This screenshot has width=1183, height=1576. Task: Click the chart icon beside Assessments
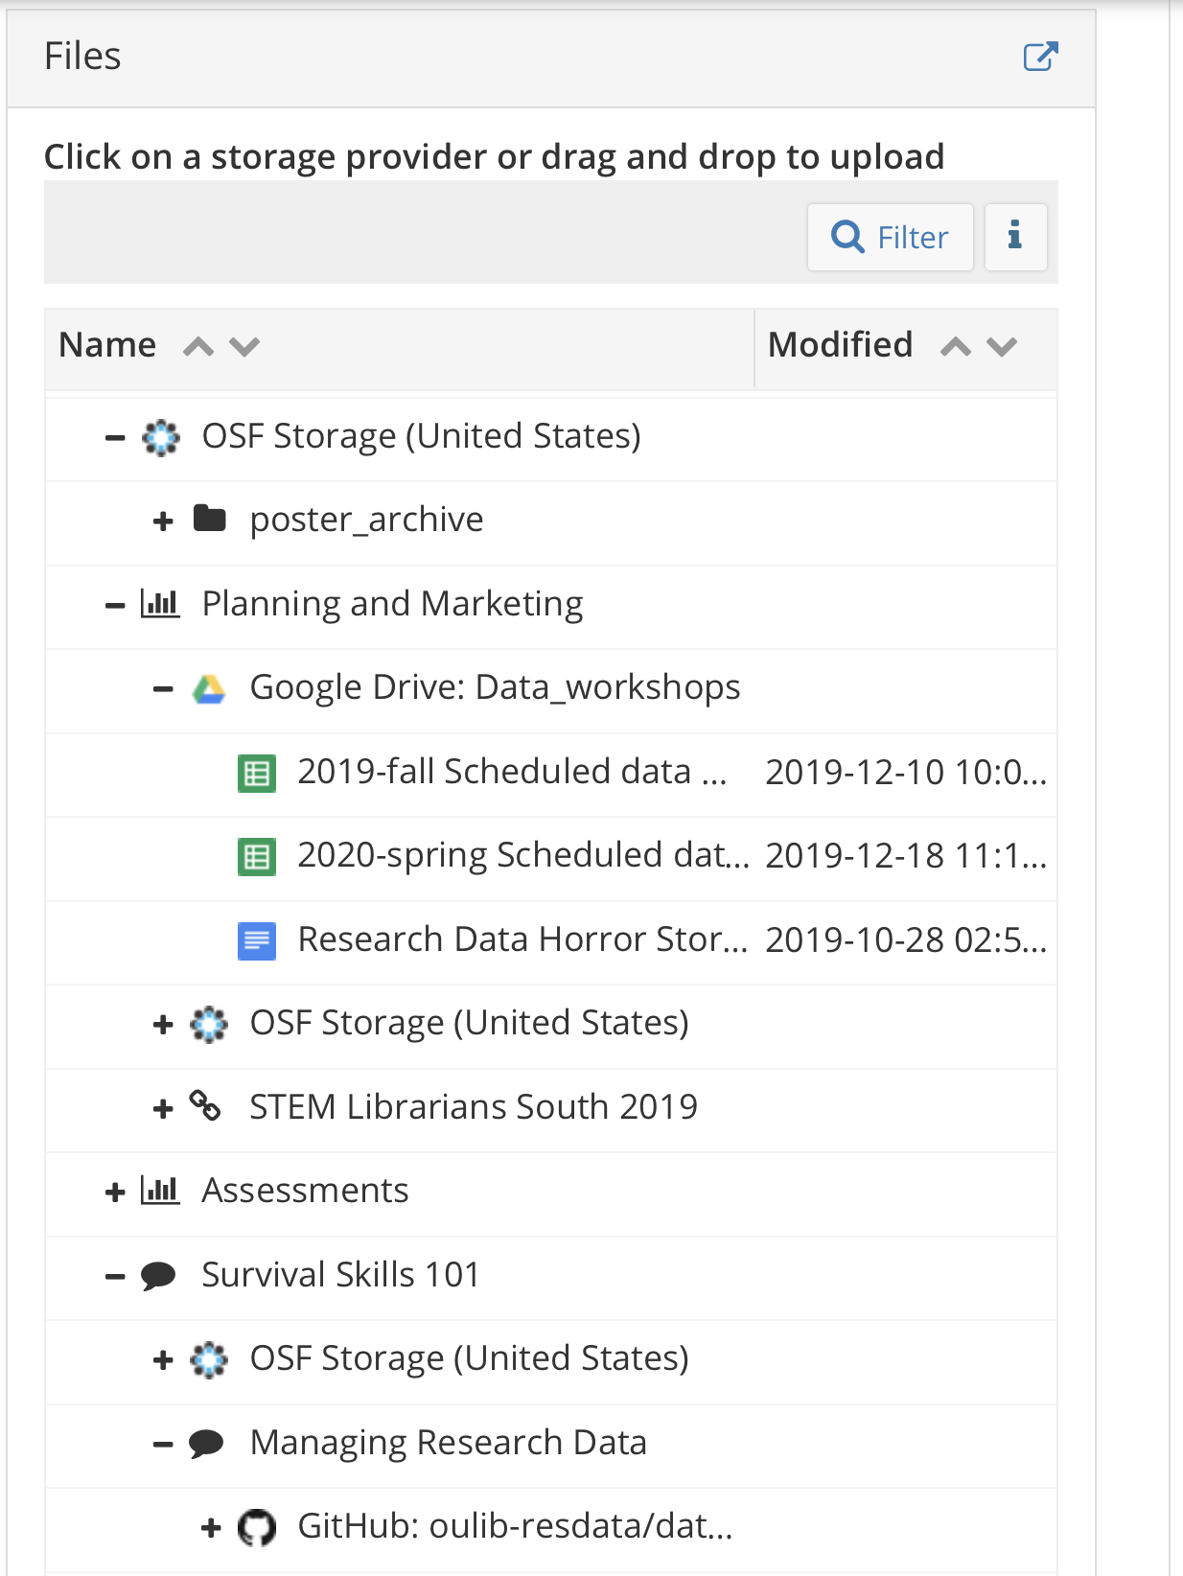coord(160,1191)
